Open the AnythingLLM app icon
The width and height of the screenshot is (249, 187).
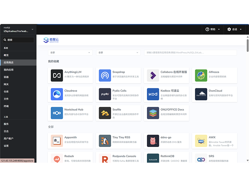click(x=57, y=75)
